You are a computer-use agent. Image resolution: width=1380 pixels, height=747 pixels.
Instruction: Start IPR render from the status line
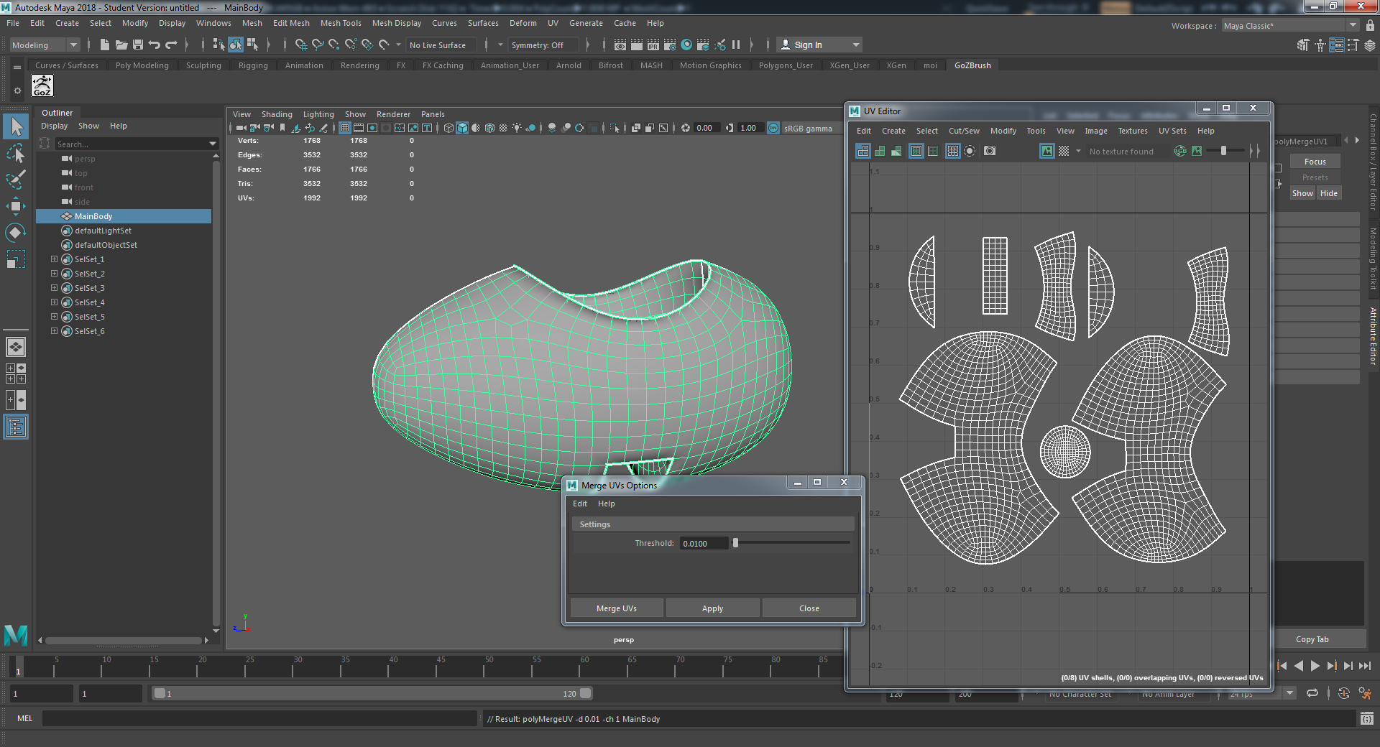pos(653,45)
